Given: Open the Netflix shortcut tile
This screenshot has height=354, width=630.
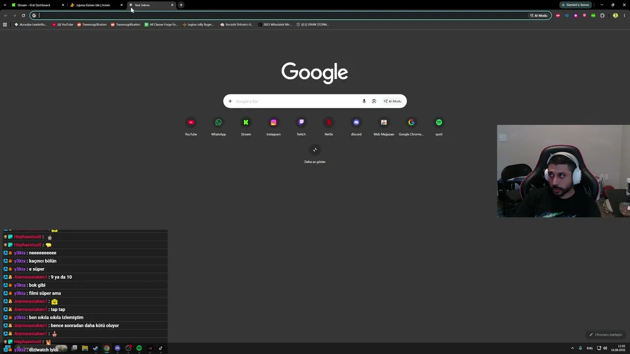Looking at the screenshot, I should click(329, 126).
